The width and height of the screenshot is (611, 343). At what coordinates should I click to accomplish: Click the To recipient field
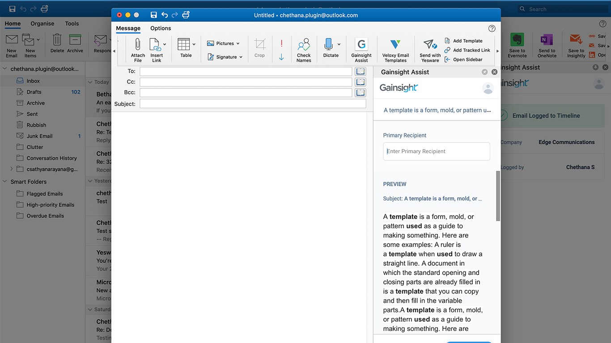pos(246,71)
